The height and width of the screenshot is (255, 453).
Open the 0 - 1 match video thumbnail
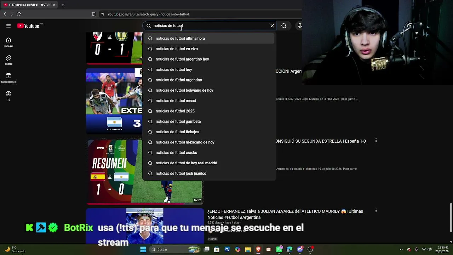pyautogui.click(x=114, y=48)
